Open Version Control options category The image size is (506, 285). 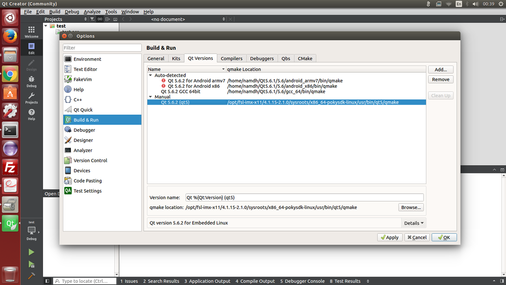(102, 160)
